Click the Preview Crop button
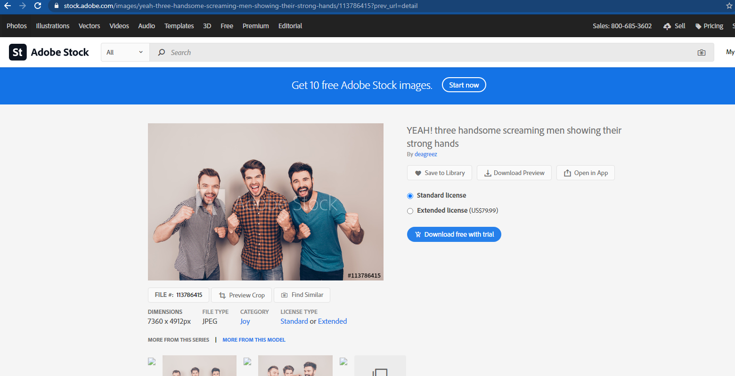735x376 pixels. 241,295
